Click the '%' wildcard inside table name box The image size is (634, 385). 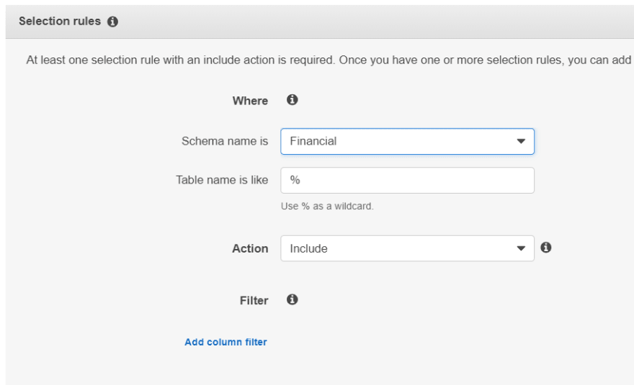coord(295,180)
